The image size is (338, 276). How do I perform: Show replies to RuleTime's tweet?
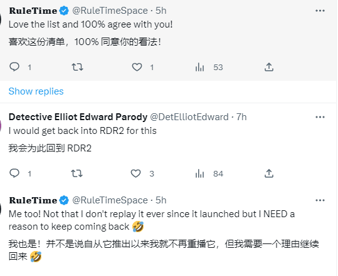36,91
